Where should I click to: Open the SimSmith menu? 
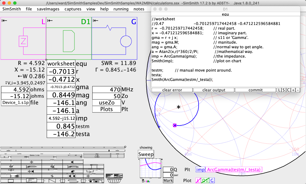12,9
